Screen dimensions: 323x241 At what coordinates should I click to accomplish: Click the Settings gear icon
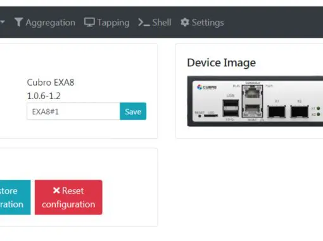pyautogui.click(x=185, y=22)
